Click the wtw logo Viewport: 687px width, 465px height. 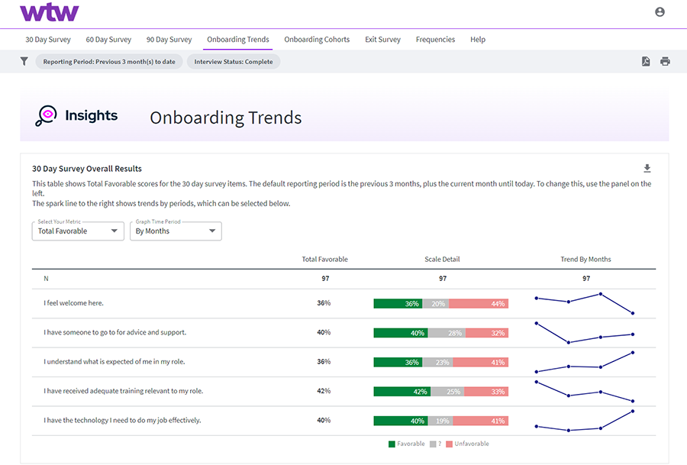point(49,12)
